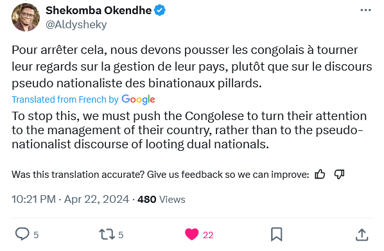The image size is (384, 251).
Task: Click the Google logo in translation notice
Action: pos(138,100)
